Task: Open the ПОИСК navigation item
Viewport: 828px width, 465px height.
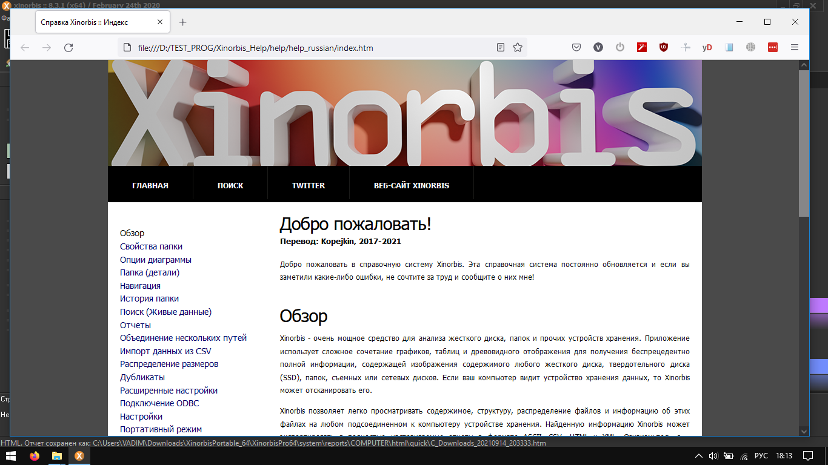Action: coord(230,185)
